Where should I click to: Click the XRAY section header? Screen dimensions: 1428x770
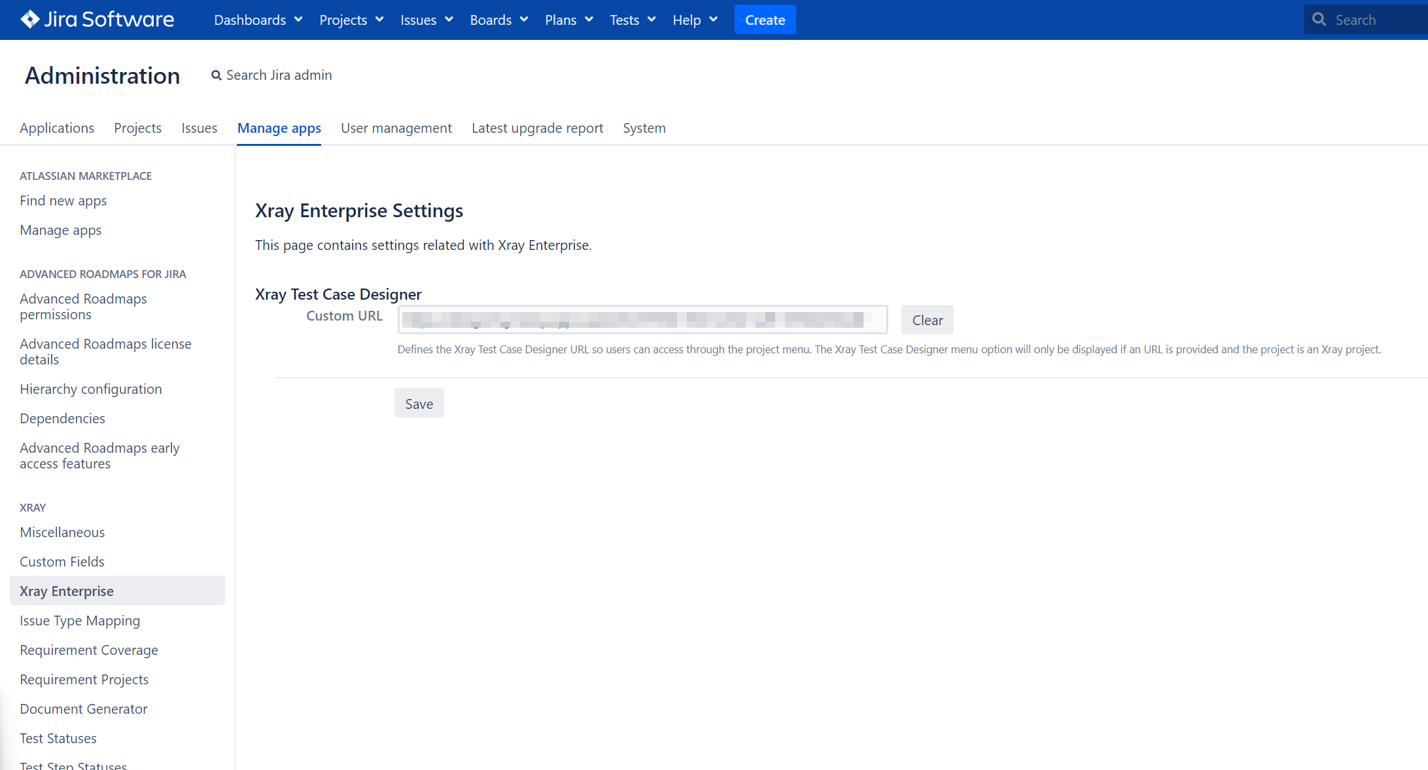tap(33, 508)
